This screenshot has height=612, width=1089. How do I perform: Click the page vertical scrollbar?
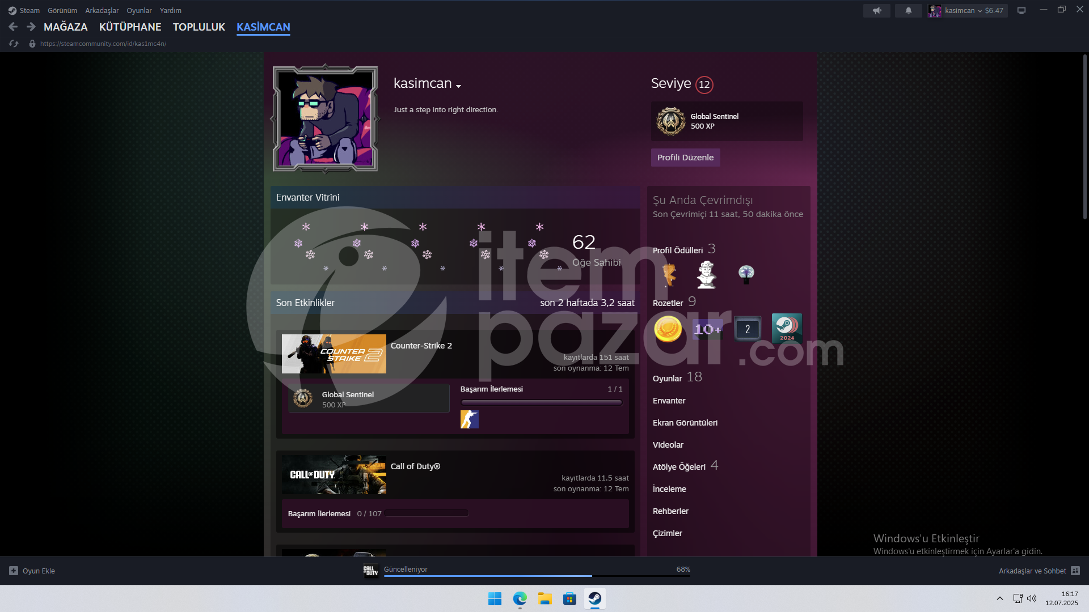[1085, 137]
